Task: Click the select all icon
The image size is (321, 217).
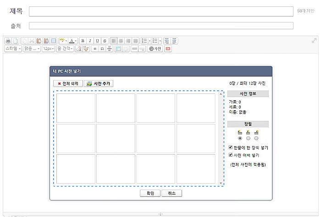Action: click(x=54, y=41)
